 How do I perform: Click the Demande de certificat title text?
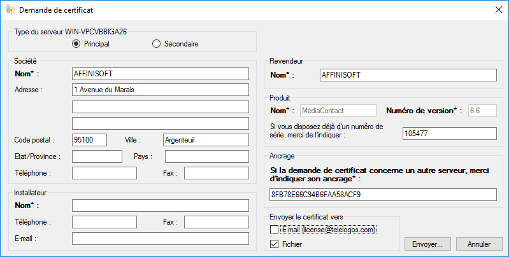(56, 10)
